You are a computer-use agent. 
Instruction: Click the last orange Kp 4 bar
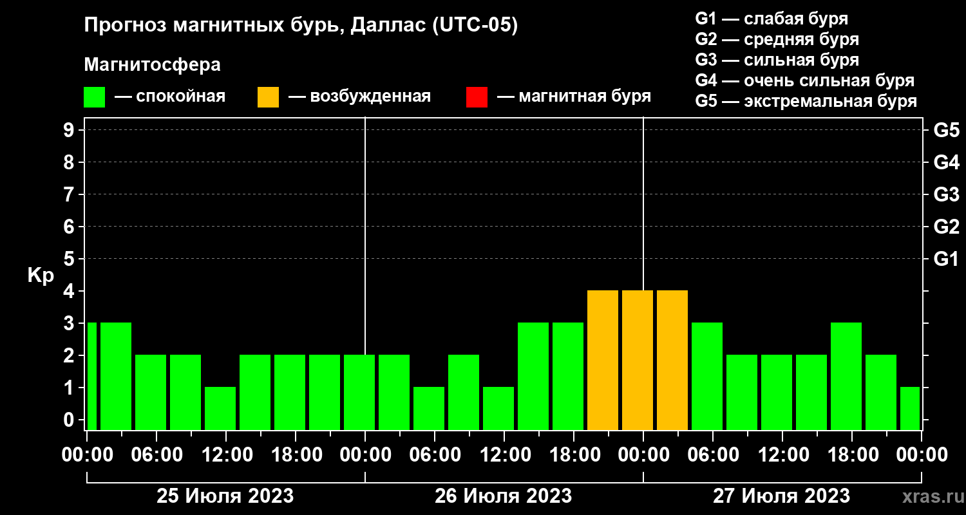click(x=672, y=360)
